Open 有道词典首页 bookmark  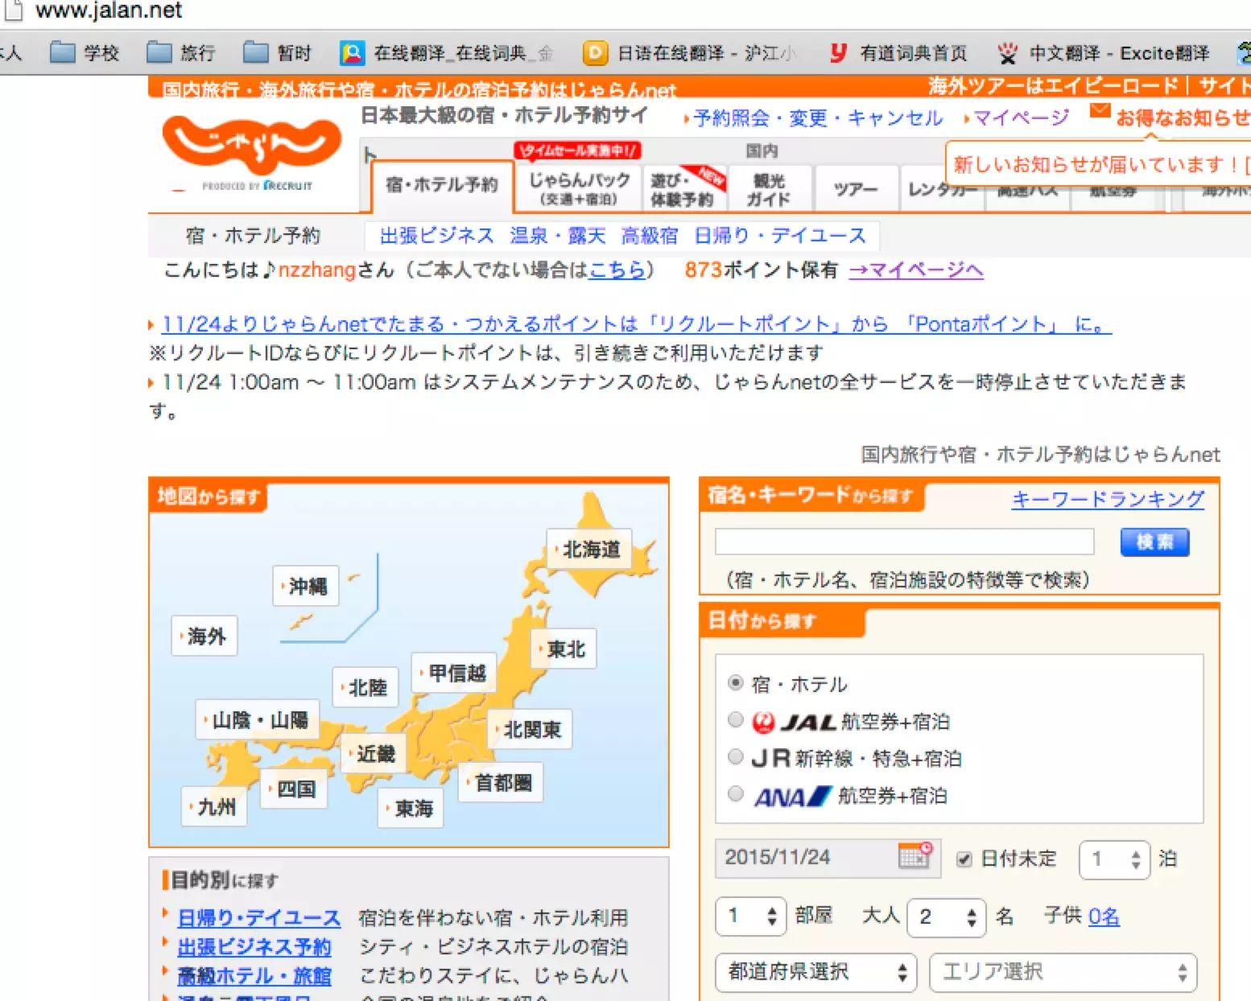pyautogui.click(x=898, y=53)
